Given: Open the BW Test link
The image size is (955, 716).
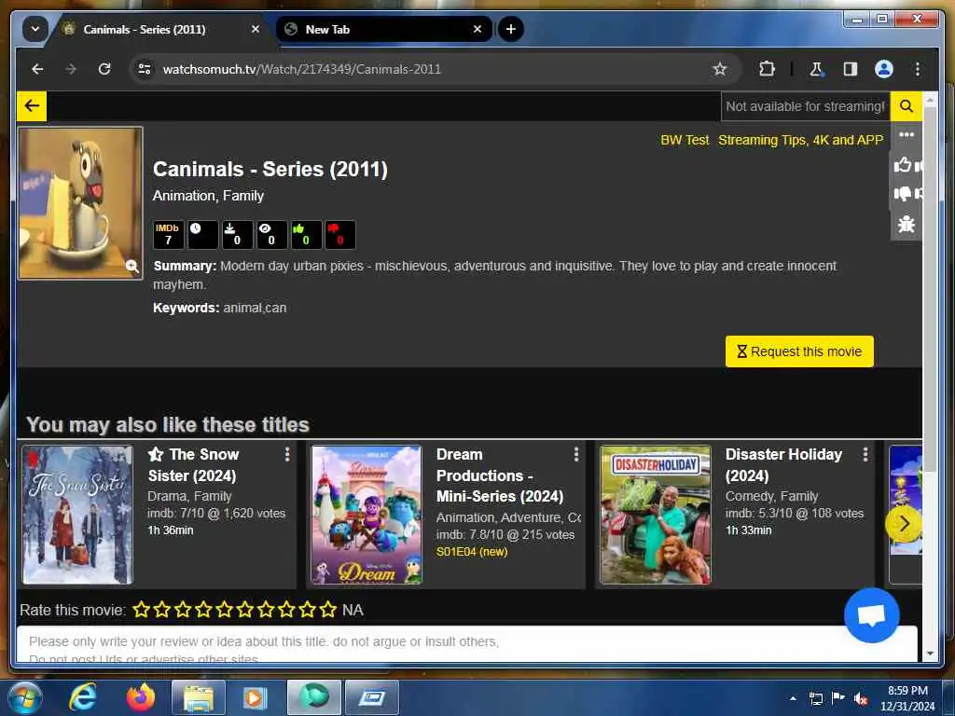Looking at the screenshot, I should point(685,140).
